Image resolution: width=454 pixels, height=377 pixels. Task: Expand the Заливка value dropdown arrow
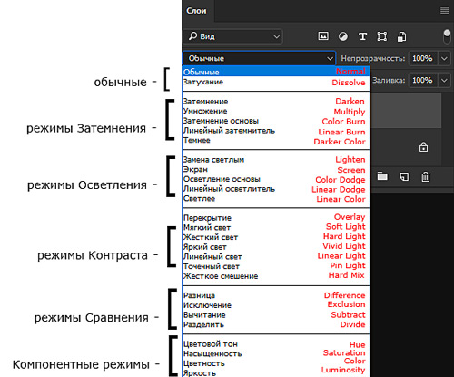tap(444, 81)
